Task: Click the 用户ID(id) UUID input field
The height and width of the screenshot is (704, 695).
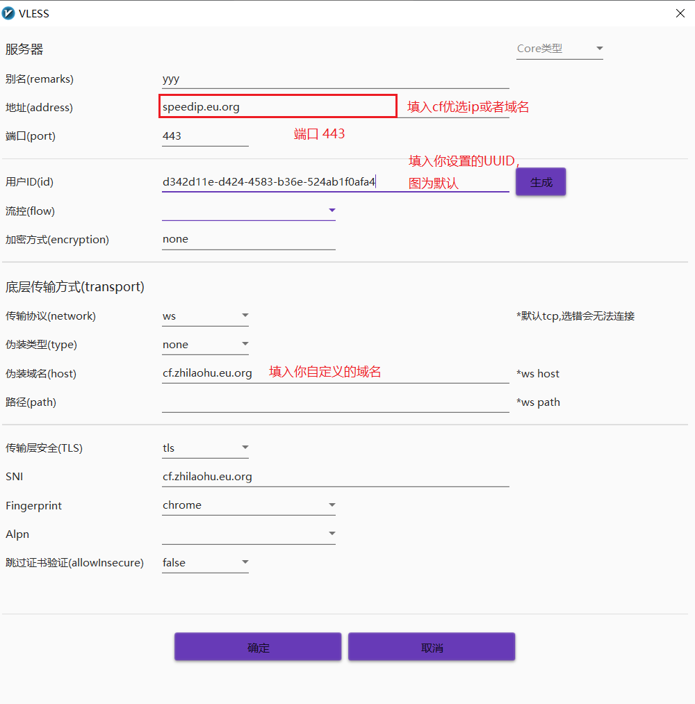Action: pyautogui.click(x=335, y=182)
